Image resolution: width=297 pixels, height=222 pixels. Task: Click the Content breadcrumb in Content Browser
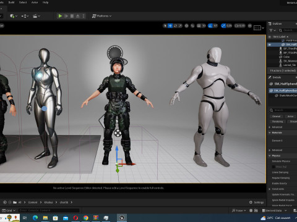(x=33, y=202)
